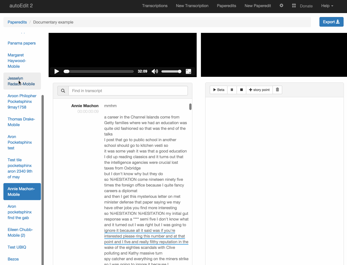Navigate to Paperedits breadcrumb link
This screenshot has height=265, width=347.
point(17,22)
